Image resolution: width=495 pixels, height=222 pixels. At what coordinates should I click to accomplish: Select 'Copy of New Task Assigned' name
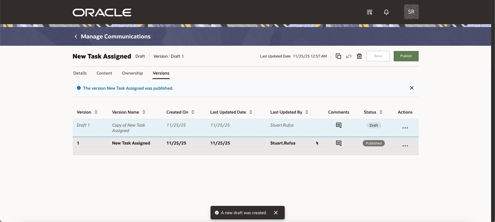pyautogui.click(x=128, y=128)
